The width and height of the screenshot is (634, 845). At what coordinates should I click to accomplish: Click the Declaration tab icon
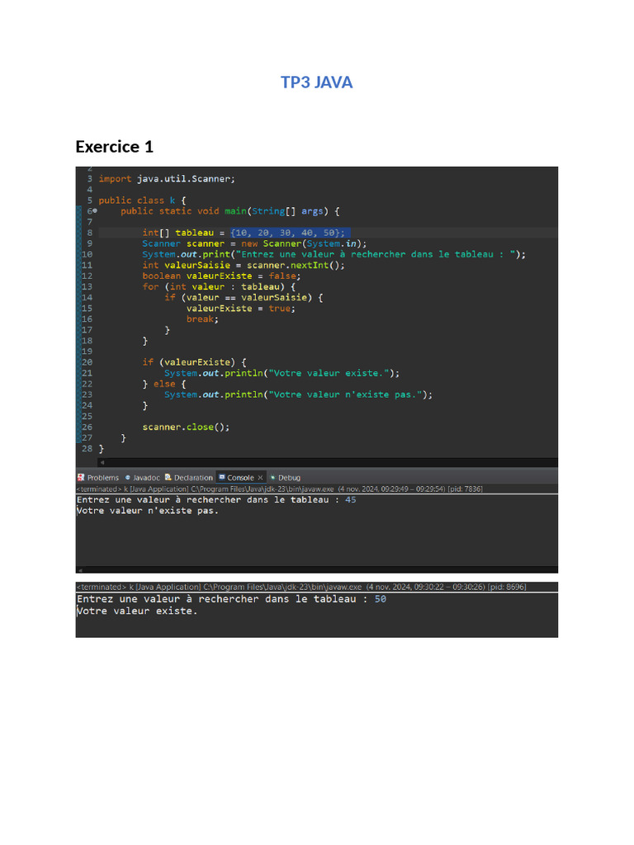(x=168, y=478)
